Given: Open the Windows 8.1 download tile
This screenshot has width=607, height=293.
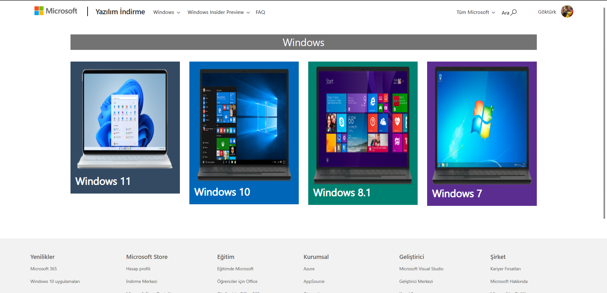Looking at the screenshot, I should pyautogui.click(x=363, y=133).
